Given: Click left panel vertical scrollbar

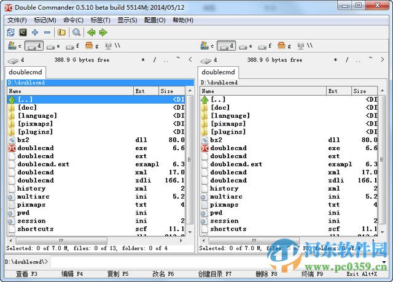Looking at the screenshot, I should (x=190, y=160).
